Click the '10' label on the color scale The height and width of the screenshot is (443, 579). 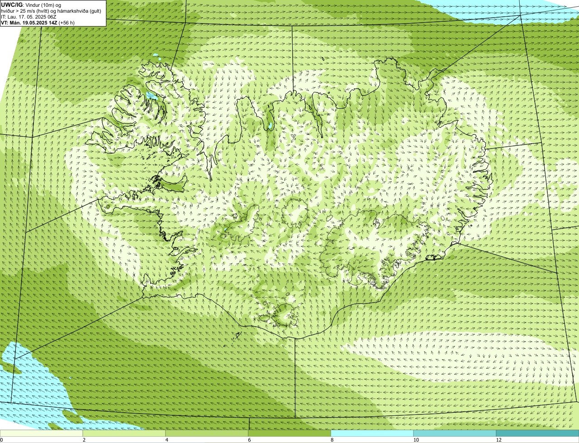(416, 440)
